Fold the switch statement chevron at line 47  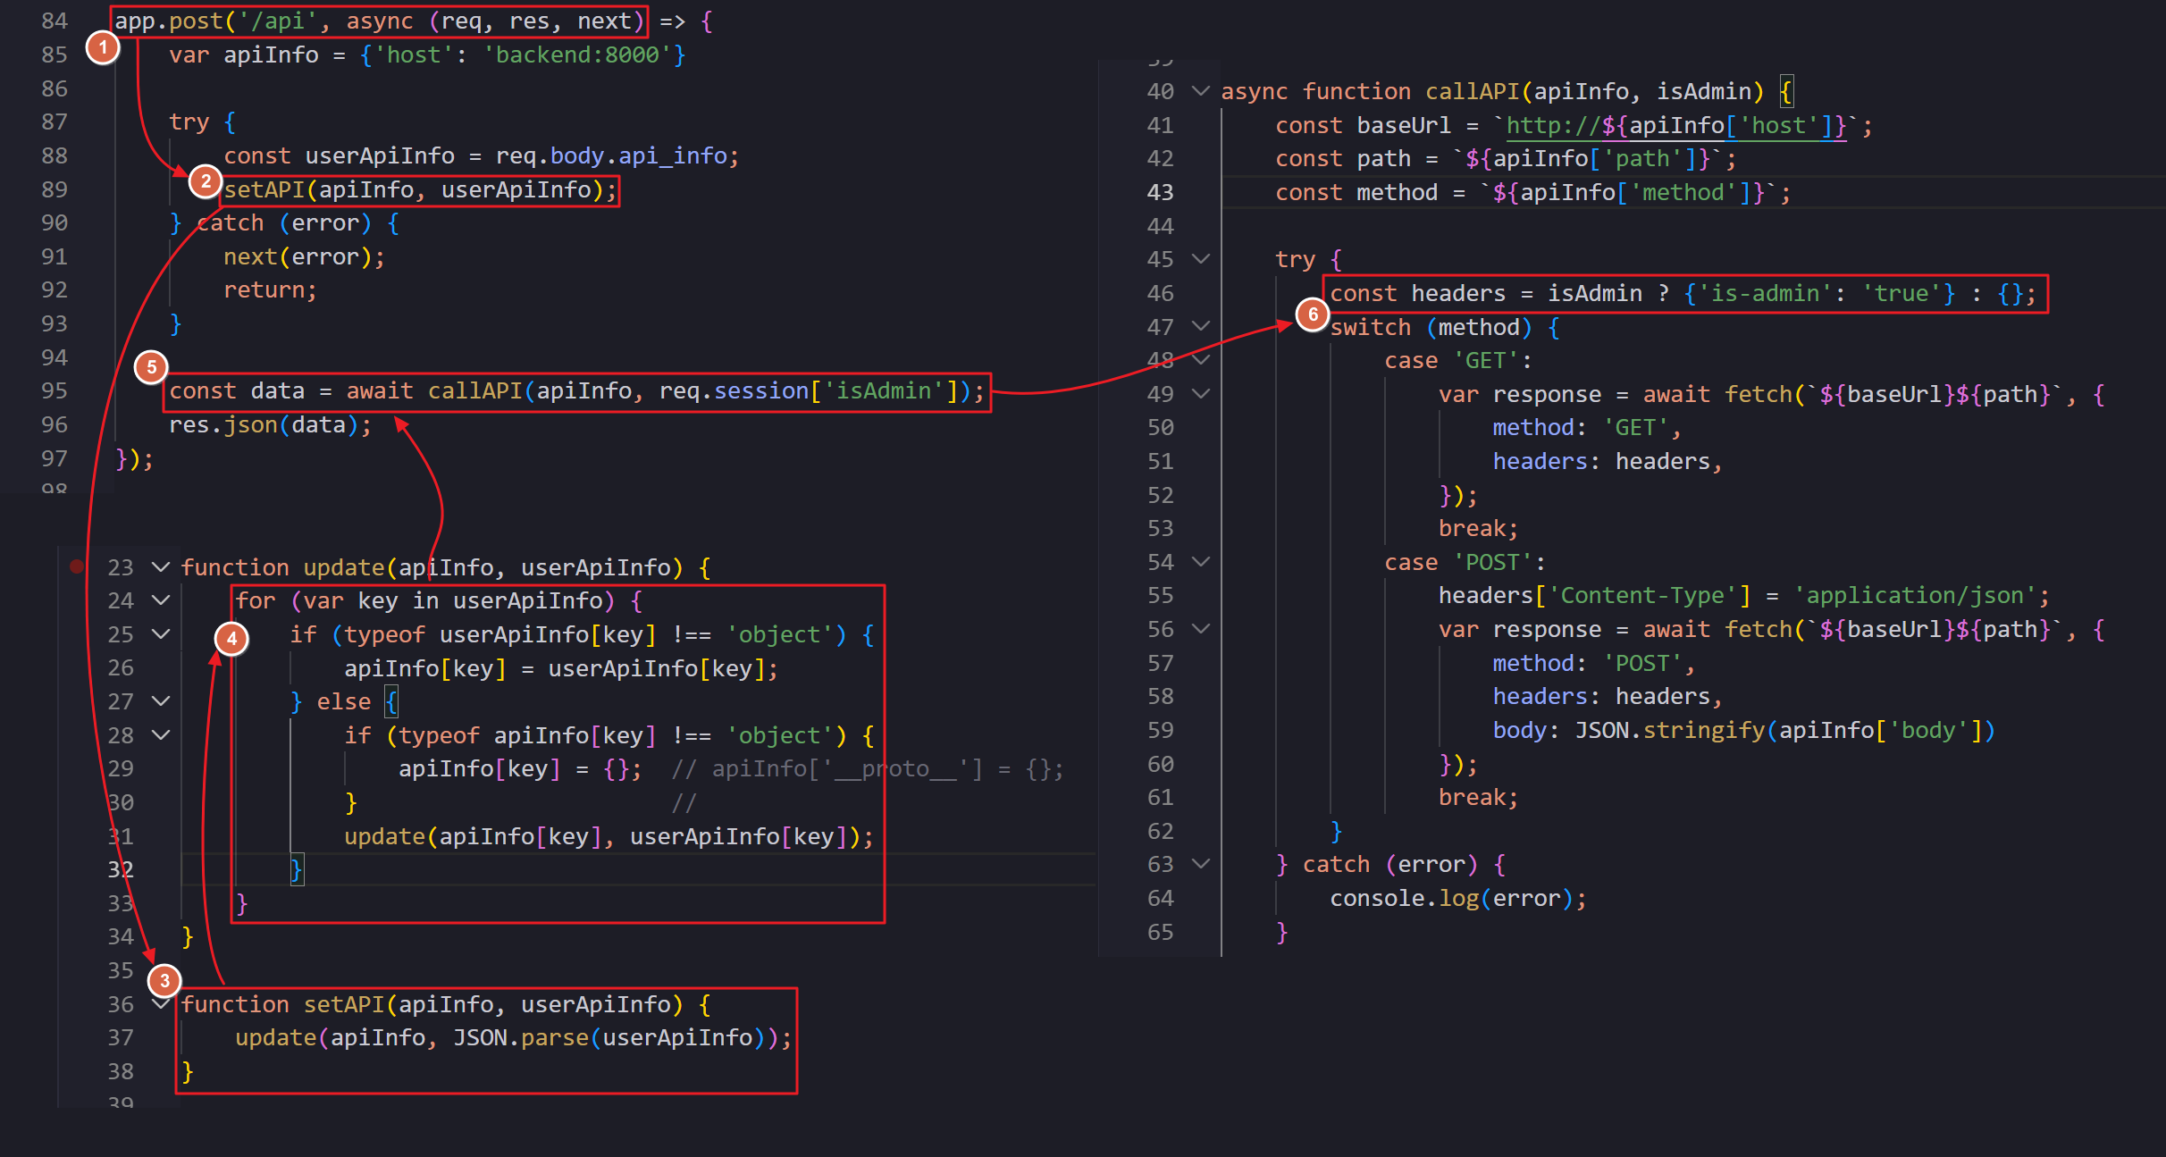pos(1201,326)
